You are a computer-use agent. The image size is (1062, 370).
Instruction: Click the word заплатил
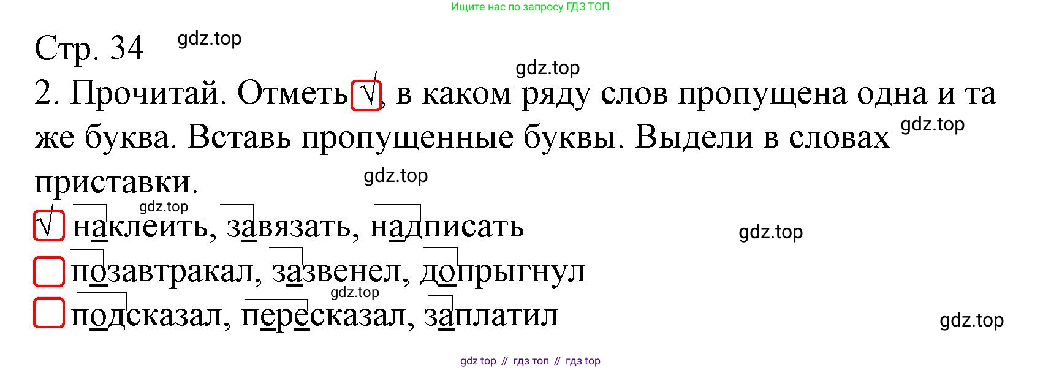pos(491,315)
